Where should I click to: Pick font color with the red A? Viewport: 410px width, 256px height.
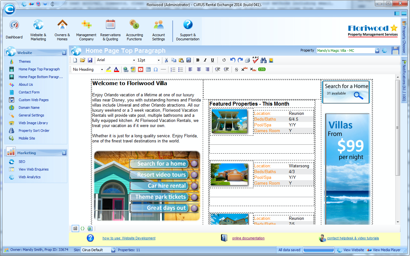(x=116, y=69)
